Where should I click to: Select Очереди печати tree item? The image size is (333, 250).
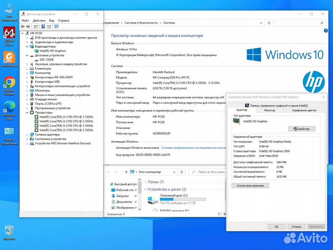[45, 99]
